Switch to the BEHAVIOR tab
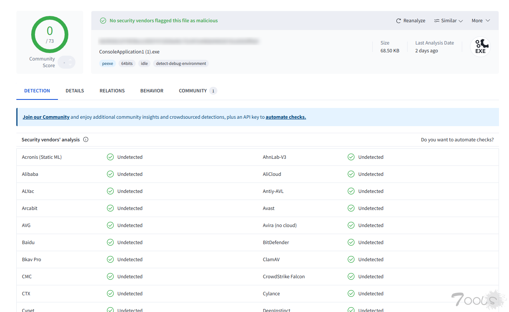Image resolution: width=509 pixels, height=312 pixels. (152, 91)
